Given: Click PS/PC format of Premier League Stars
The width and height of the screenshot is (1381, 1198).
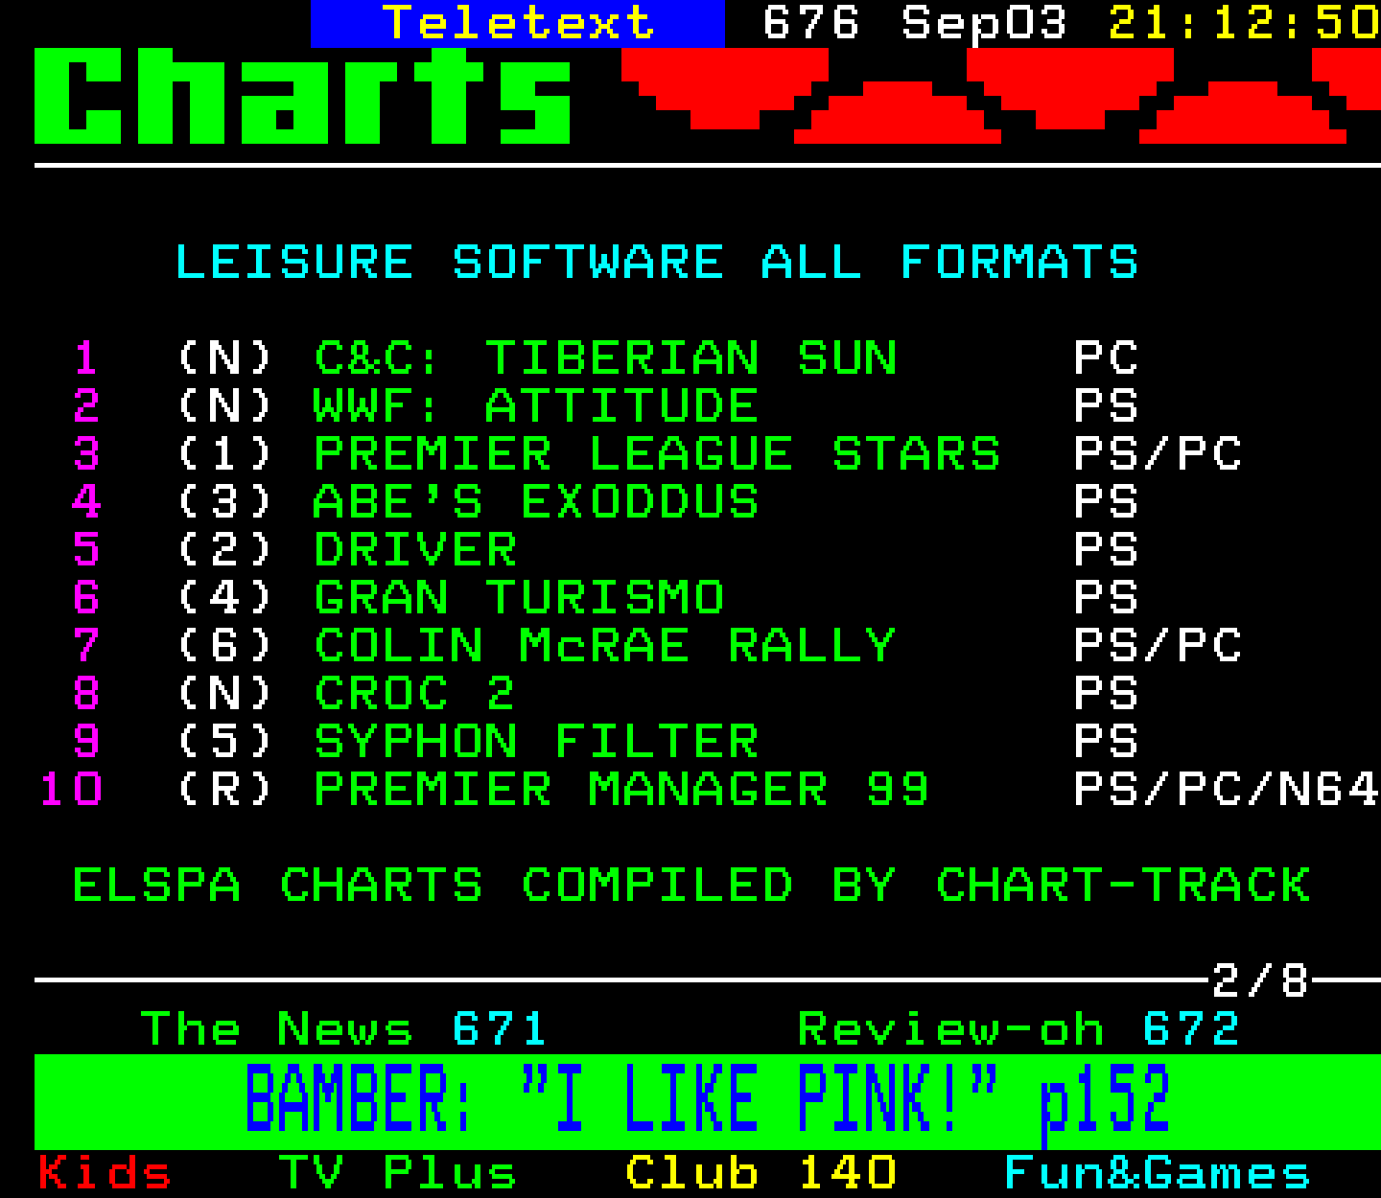Looking at the screenshot, I should tap(1158, 454).
